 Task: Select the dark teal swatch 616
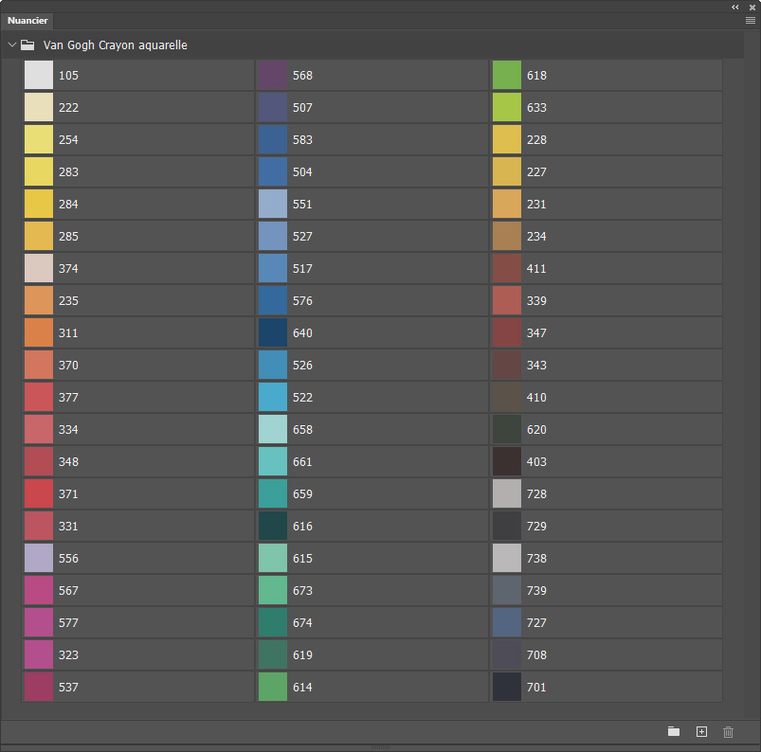pos(273,526)
